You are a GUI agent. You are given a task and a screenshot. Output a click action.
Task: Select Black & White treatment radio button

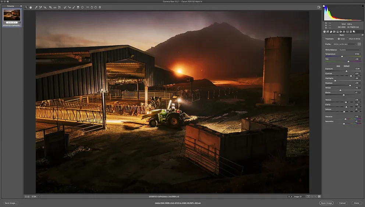click(x=347, y=39)
